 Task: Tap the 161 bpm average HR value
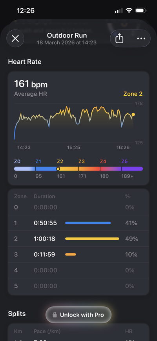coord(31,84)
